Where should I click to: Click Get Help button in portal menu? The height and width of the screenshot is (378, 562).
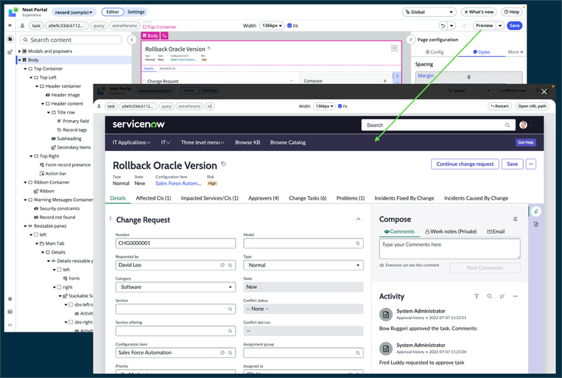click(x=525, y=142)
